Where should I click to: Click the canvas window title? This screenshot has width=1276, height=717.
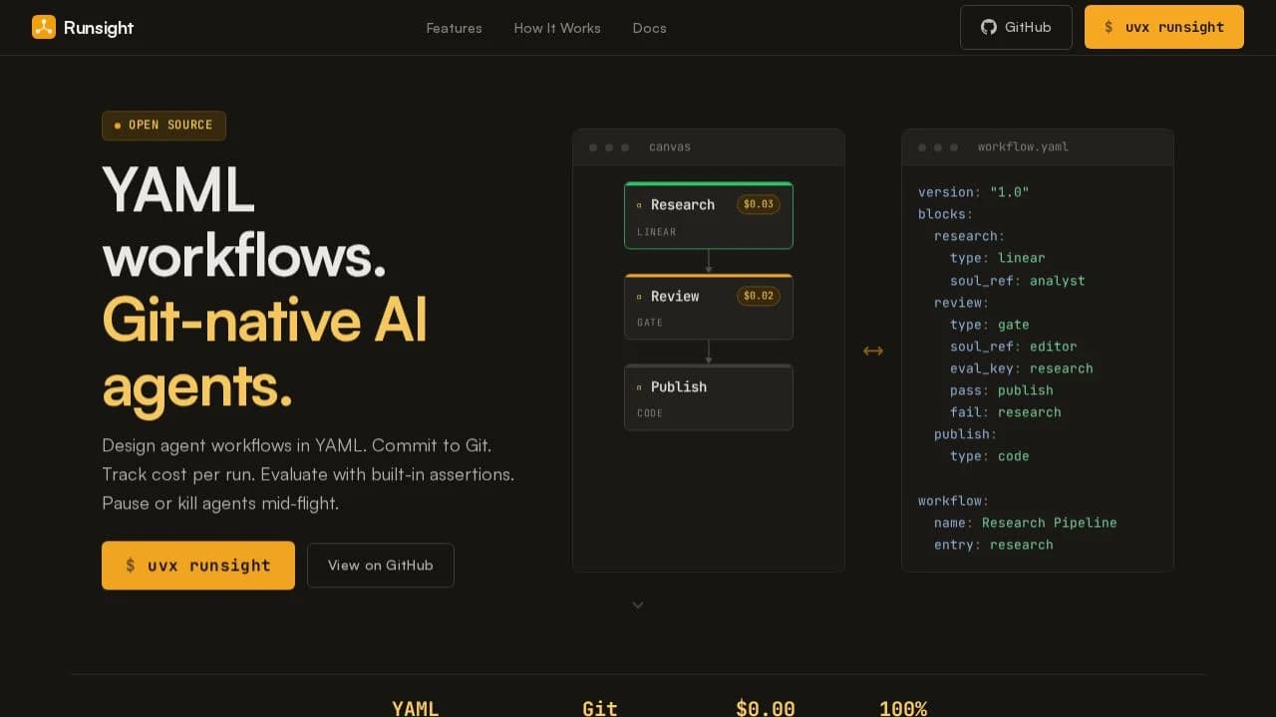[670, 147]
